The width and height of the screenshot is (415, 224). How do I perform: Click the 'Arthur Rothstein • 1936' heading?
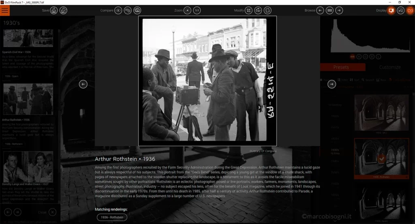(x=125, y=159)
